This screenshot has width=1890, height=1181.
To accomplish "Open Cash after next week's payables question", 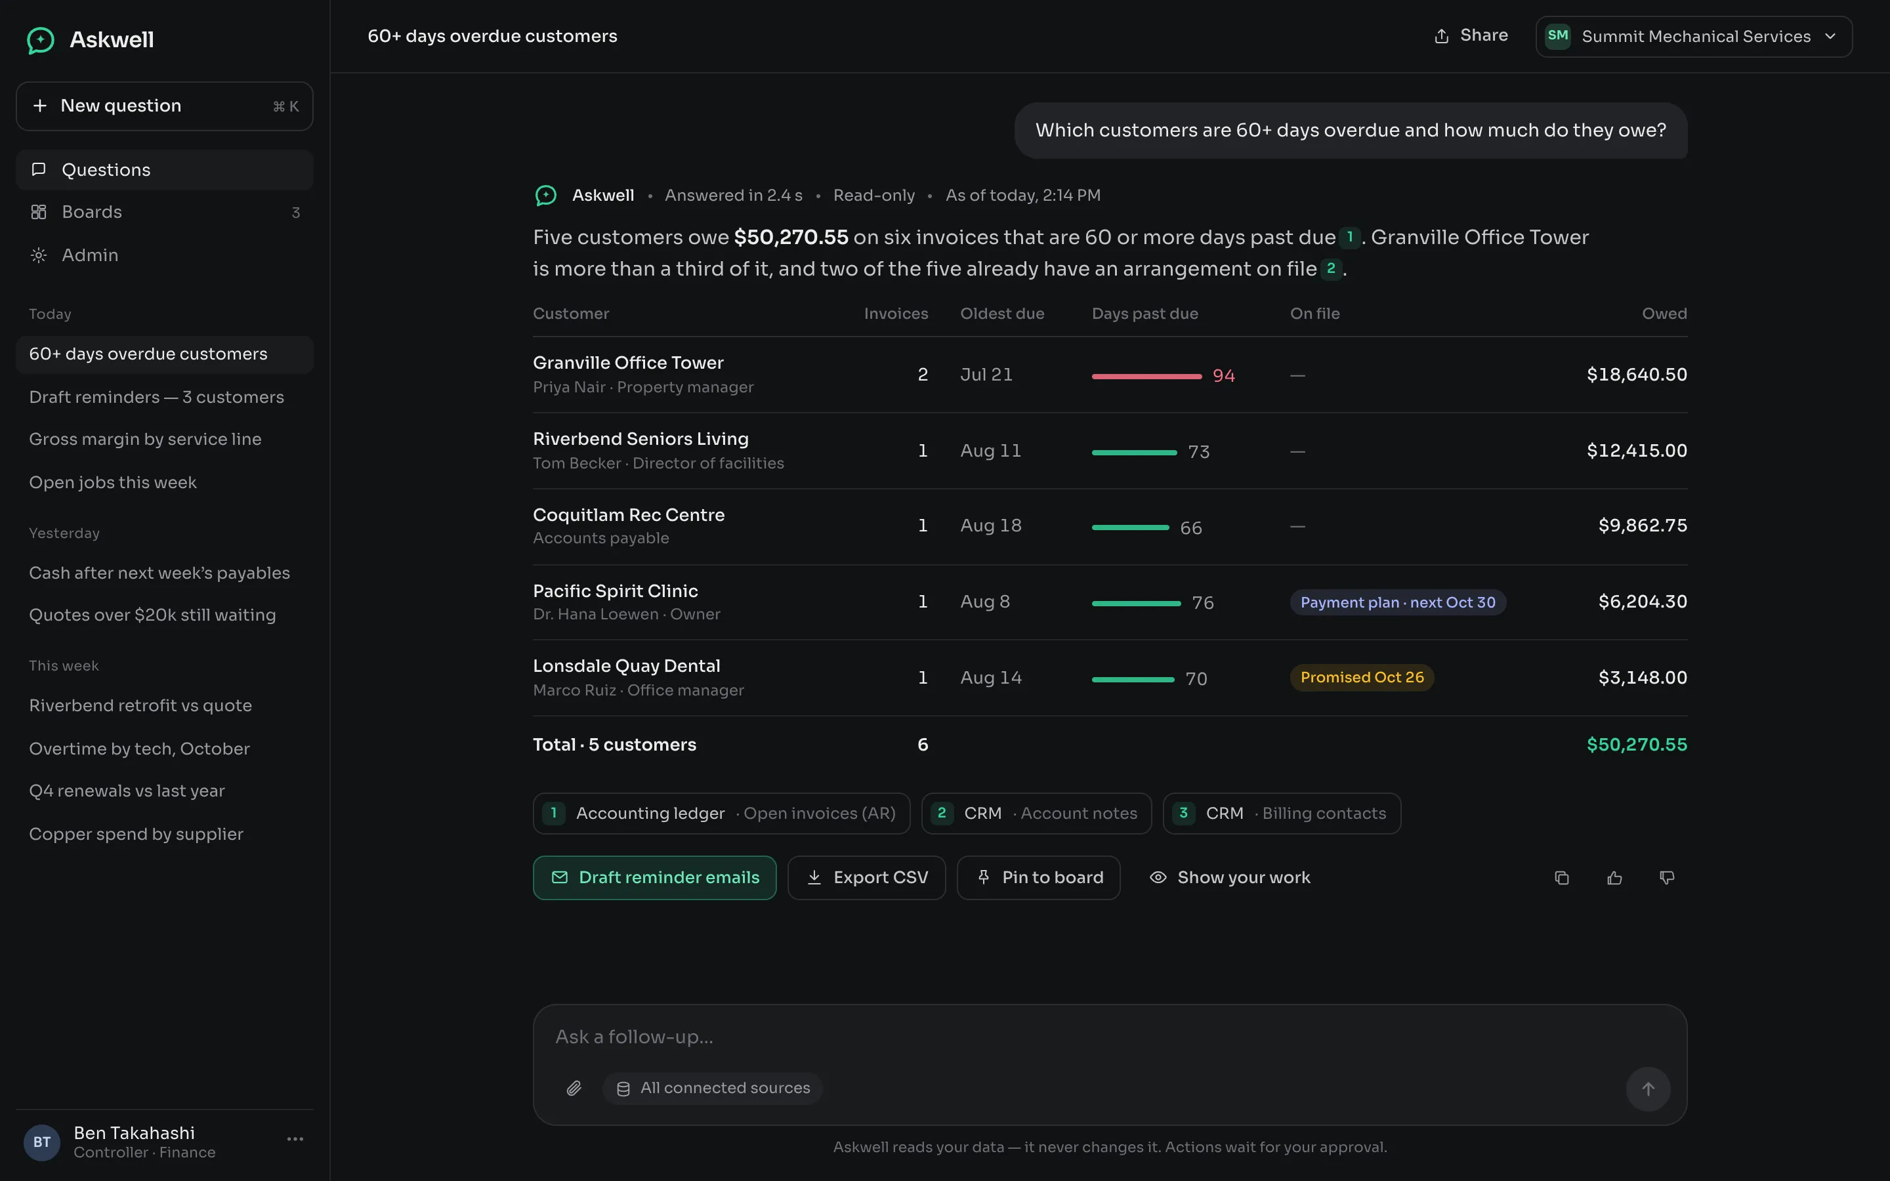I will pyautogui.click(x=164, y=573).
